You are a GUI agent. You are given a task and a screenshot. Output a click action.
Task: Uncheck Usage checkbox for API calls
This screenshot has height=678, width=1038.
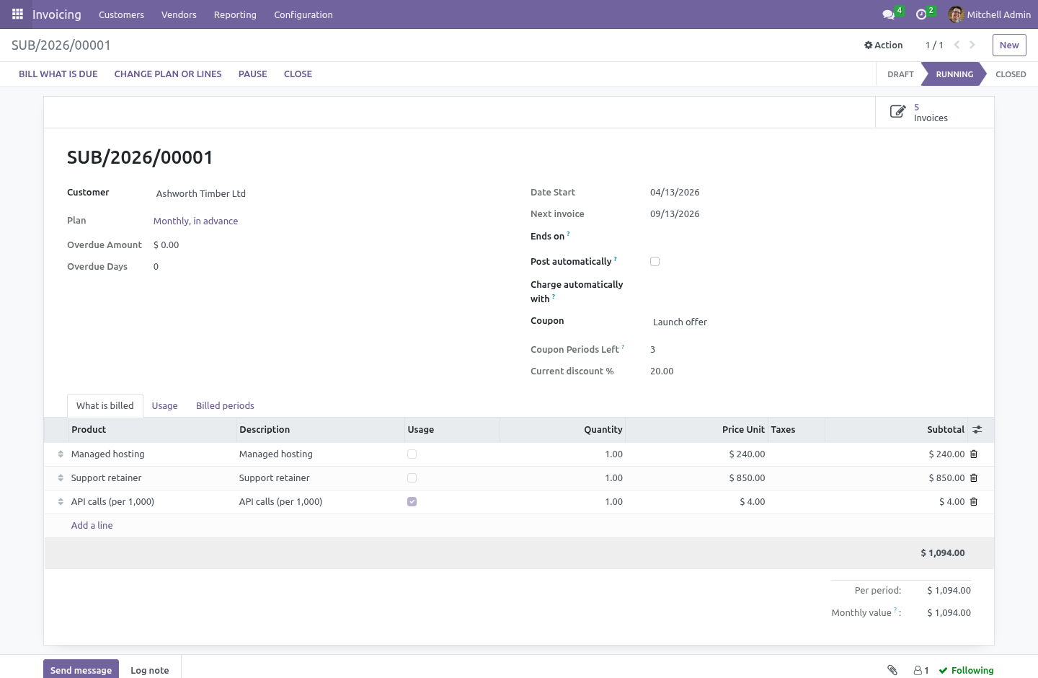pos(412,502)
